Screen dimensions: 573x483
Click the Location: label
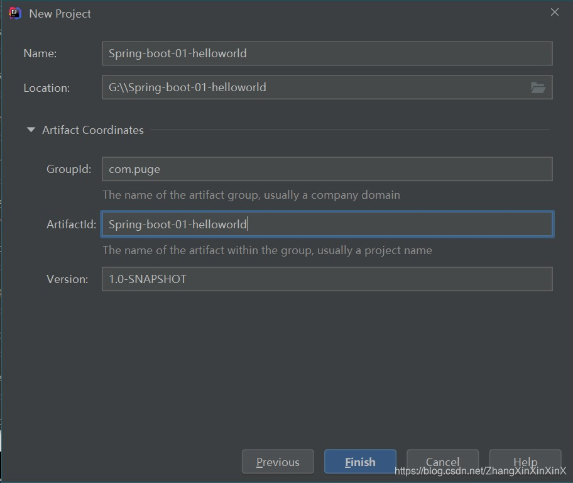coord(46,88)
